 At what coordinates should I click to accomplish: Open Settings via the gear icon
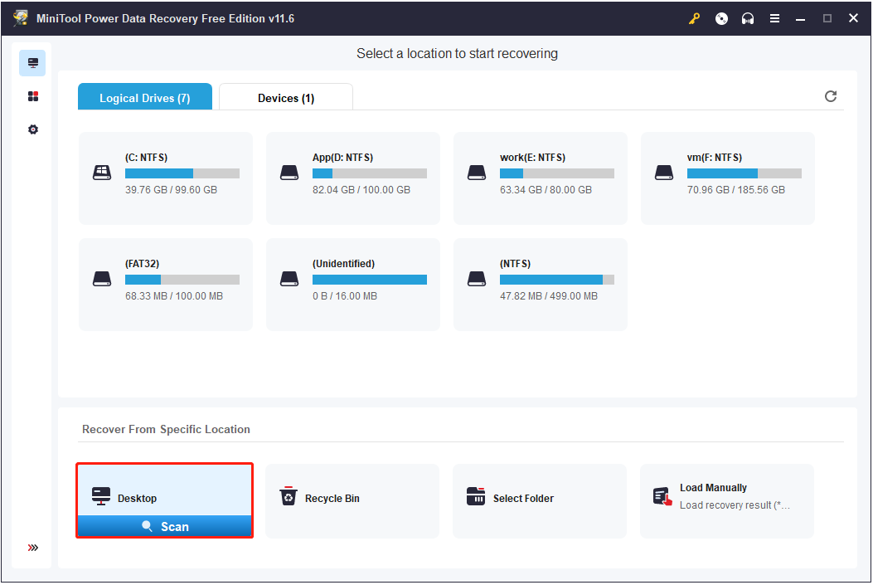(32, 129)
